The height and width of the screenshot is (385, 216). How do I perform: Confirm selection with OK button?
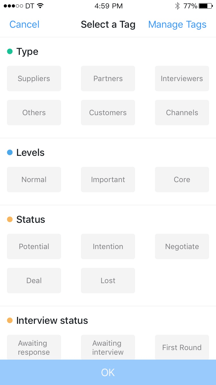tap(108, 372)
